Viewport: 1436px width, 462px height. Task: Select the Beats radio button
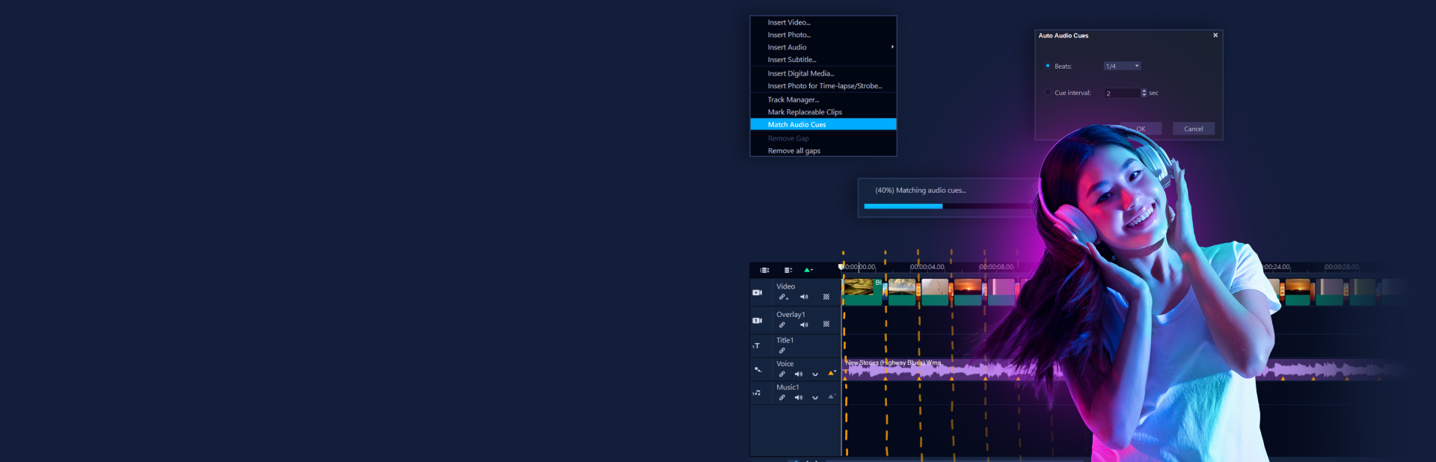click(x=1048, y=66)
